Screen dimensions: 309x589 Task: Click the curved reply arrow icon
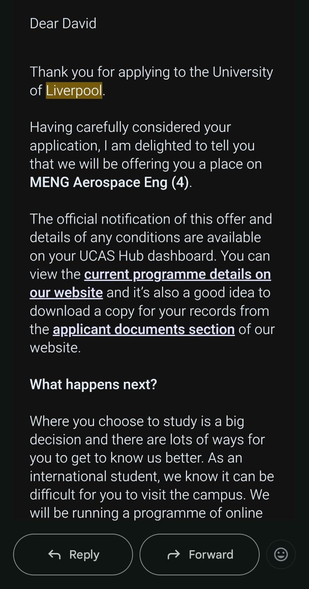(54, 554)
